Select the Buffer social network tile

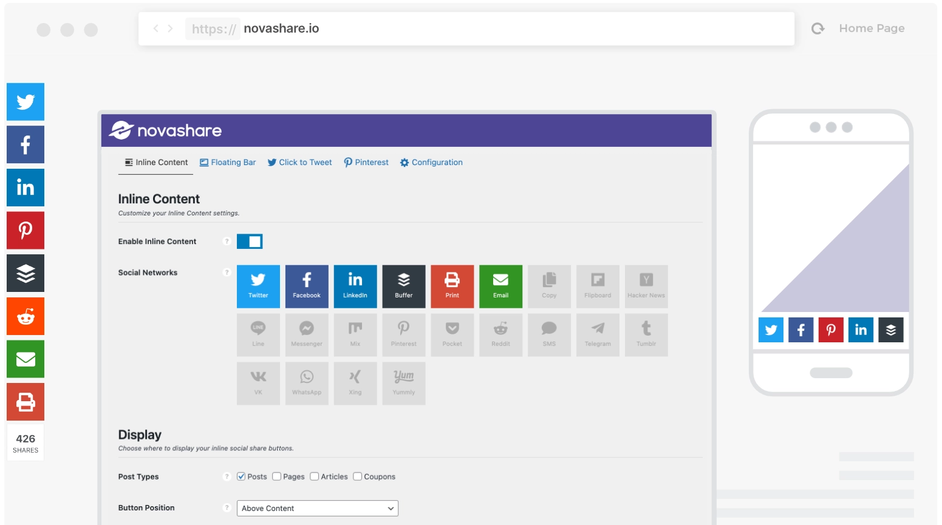click(403, 286)
